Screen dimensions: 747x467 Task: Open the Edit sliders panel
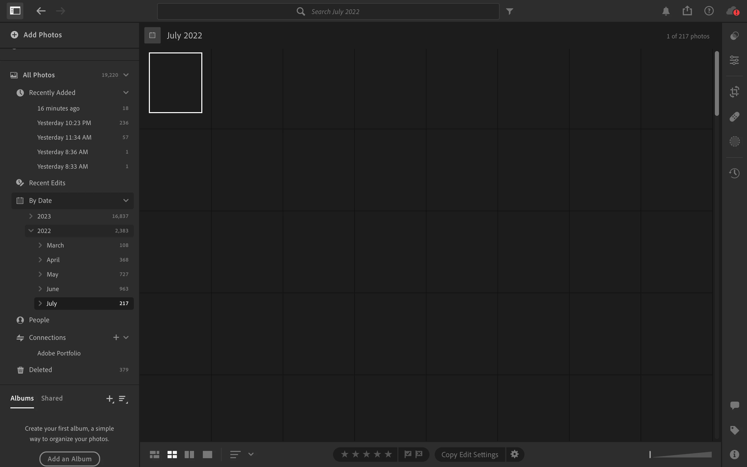734,60
